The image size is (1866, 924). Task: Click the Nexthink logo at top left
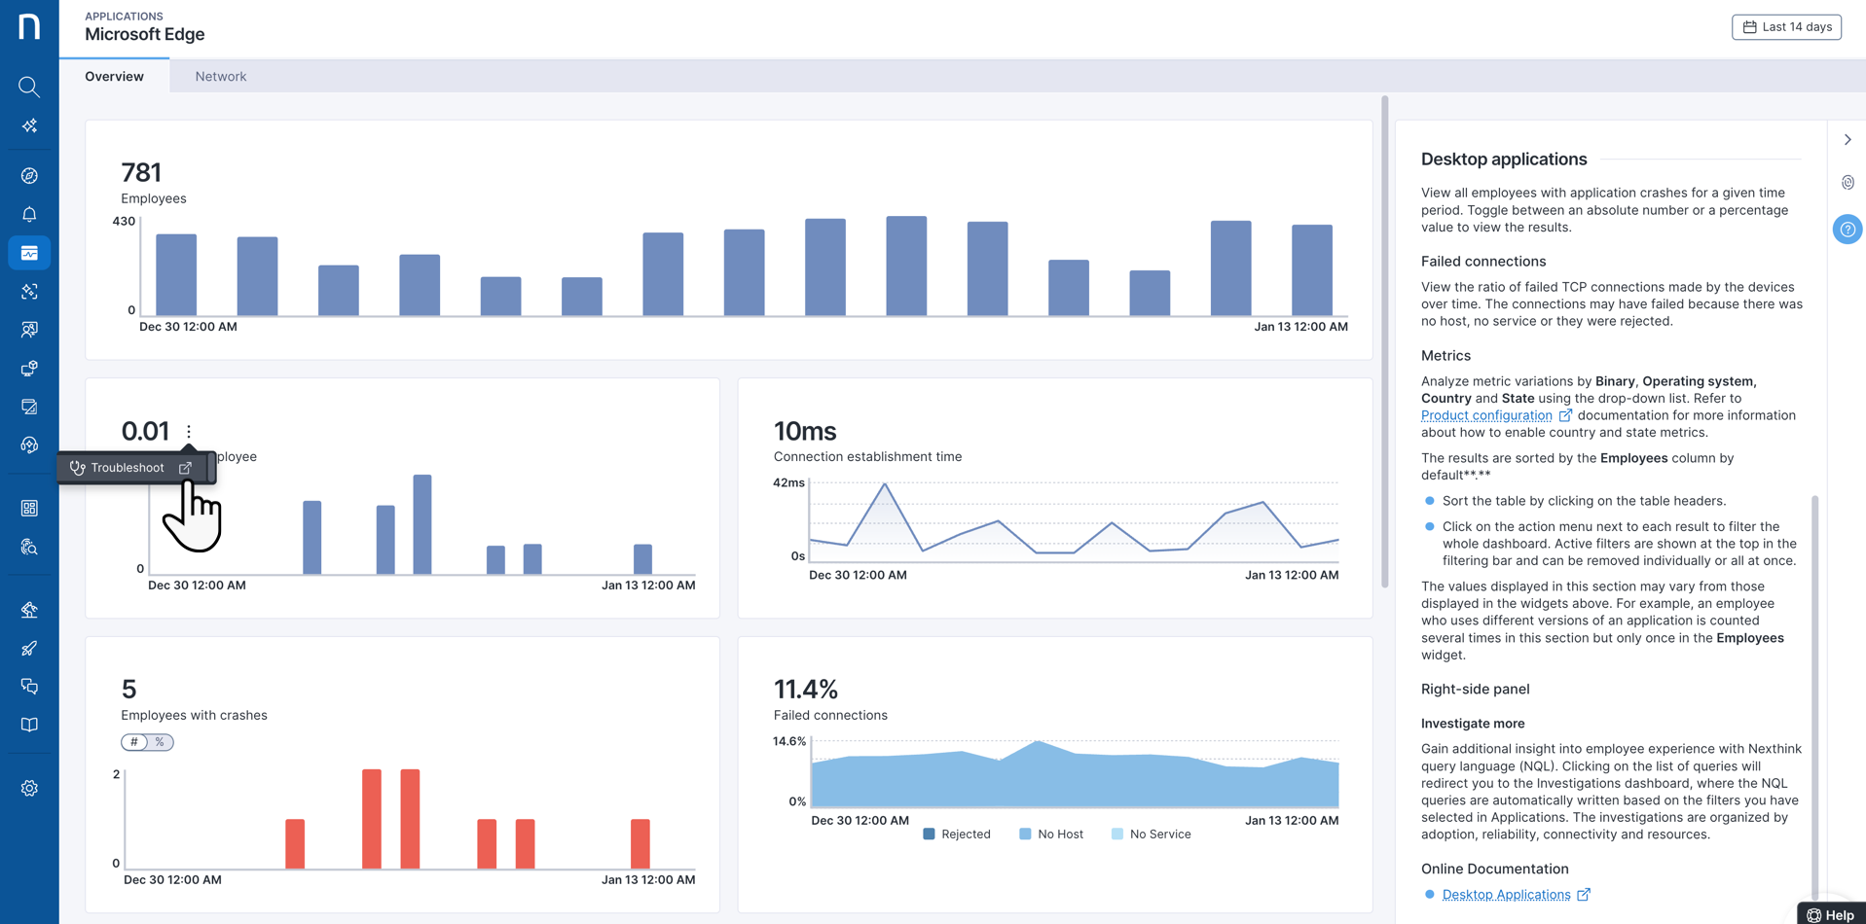coord(29,26)
